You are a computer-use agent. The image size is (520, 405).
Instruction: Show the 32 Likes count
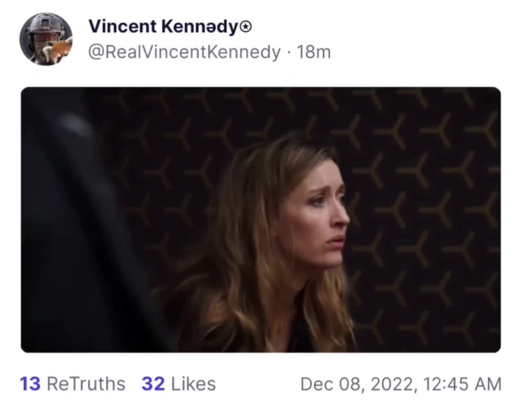coord(153,384)
